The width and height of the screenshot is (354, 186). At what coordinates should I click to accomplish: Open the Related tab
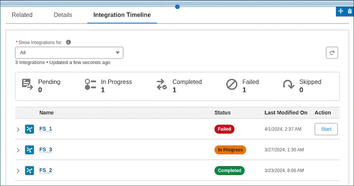pyautogui.click(x=22, y=15)
